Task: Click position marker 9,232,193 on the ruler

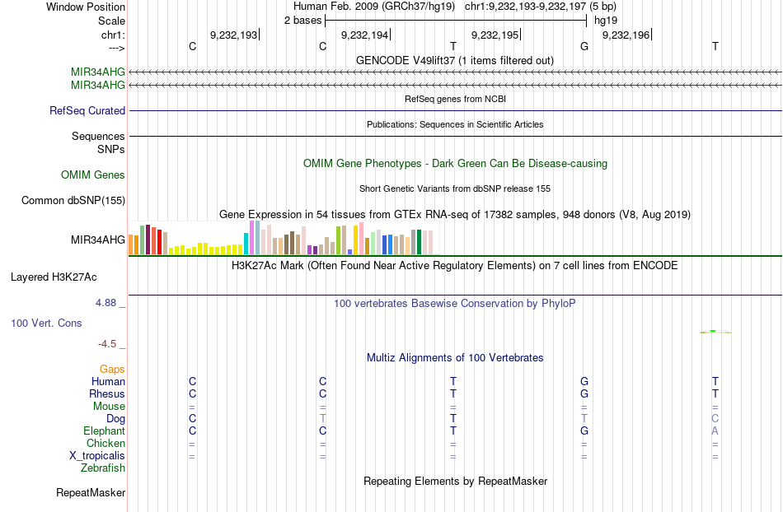Action: pyautogui.click(x=234, y=35)
